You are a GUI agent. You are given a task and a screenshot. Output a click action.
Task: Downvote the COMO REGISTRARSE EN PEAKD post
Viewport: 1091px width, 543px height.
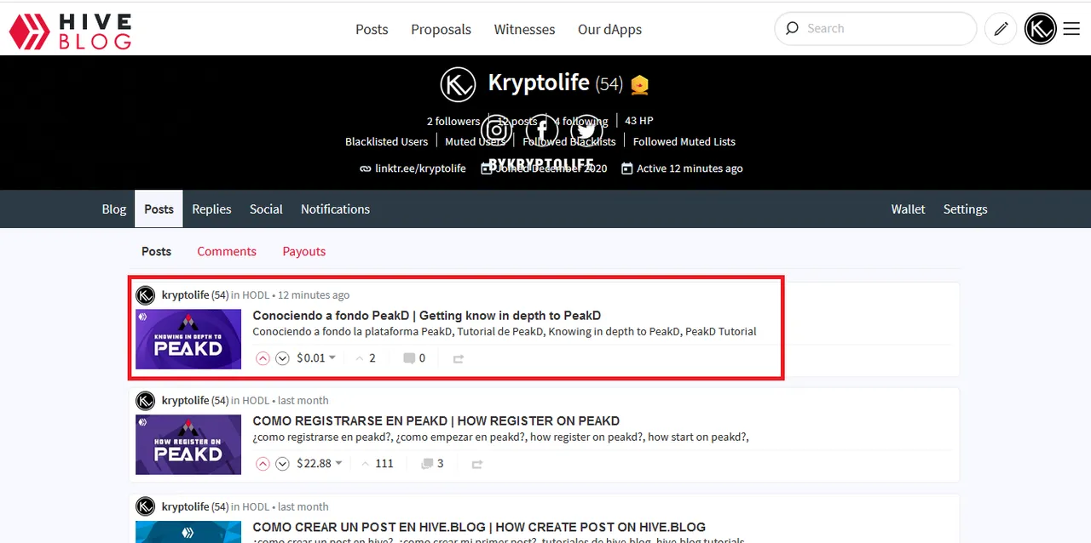pyautogui.click(x=282, y=464)
